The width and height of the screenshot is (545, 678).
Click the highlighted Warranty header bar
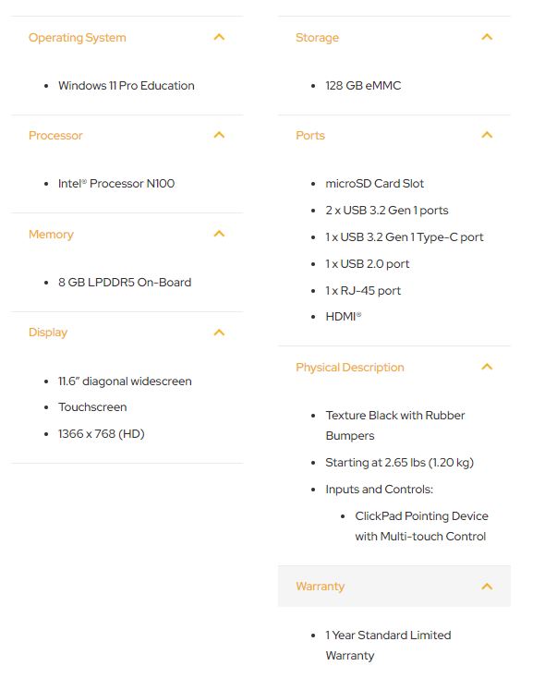click(394, 586)
